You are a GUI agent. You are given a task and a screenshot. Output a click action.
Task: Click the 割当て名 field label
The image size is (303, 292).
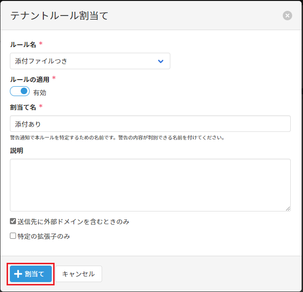pos(23,107)
